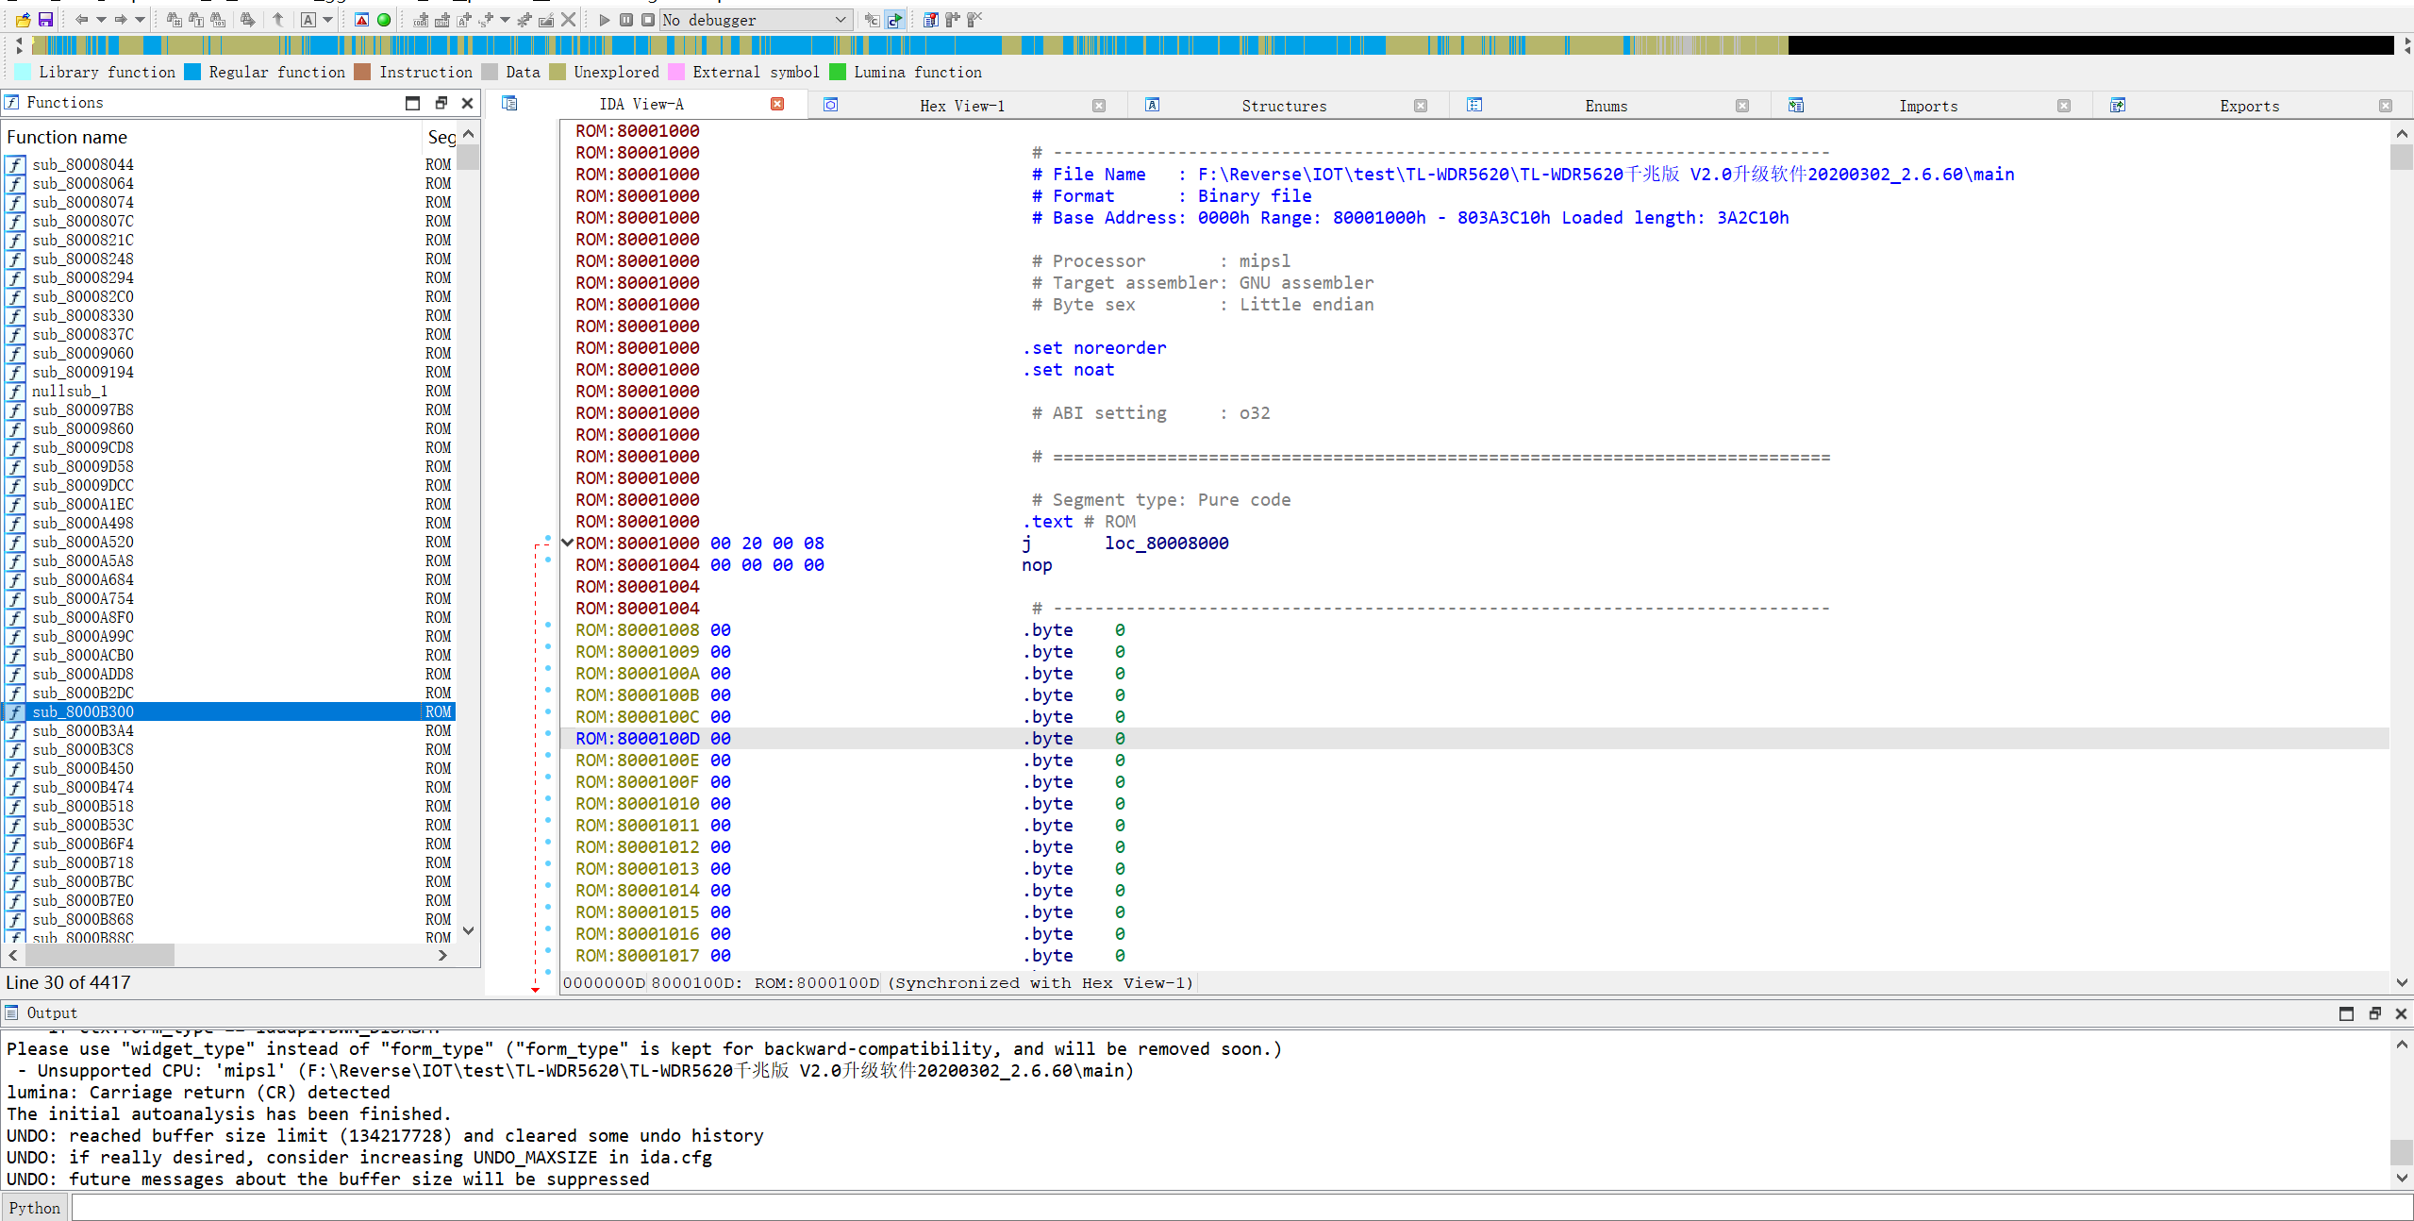The image size is (2414, 1221).
Task: Click the pencil edit toolbar icon
Action: click(x=546, y=19)
